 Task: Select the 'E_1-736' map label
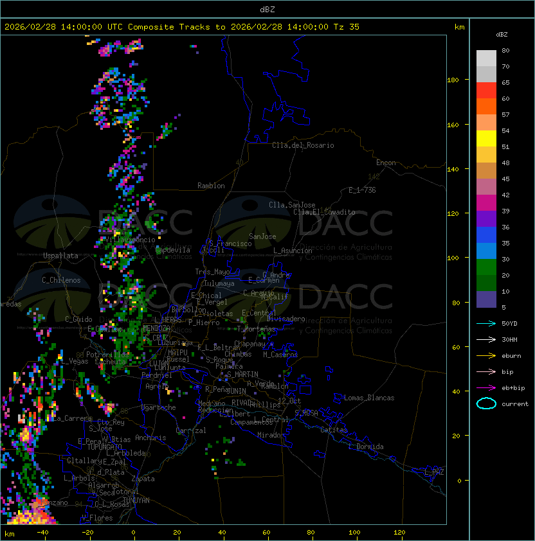coord(362,190)
